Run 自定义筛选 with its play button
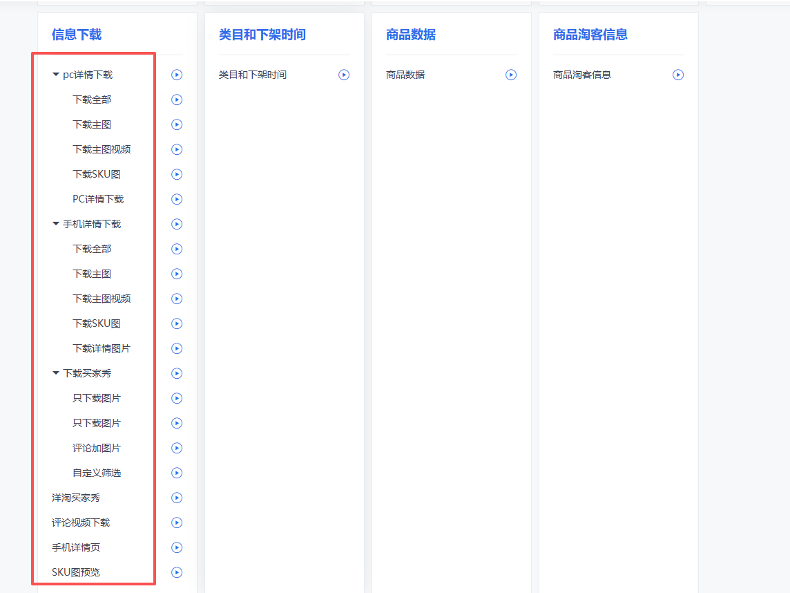 [x=176, y=473]
